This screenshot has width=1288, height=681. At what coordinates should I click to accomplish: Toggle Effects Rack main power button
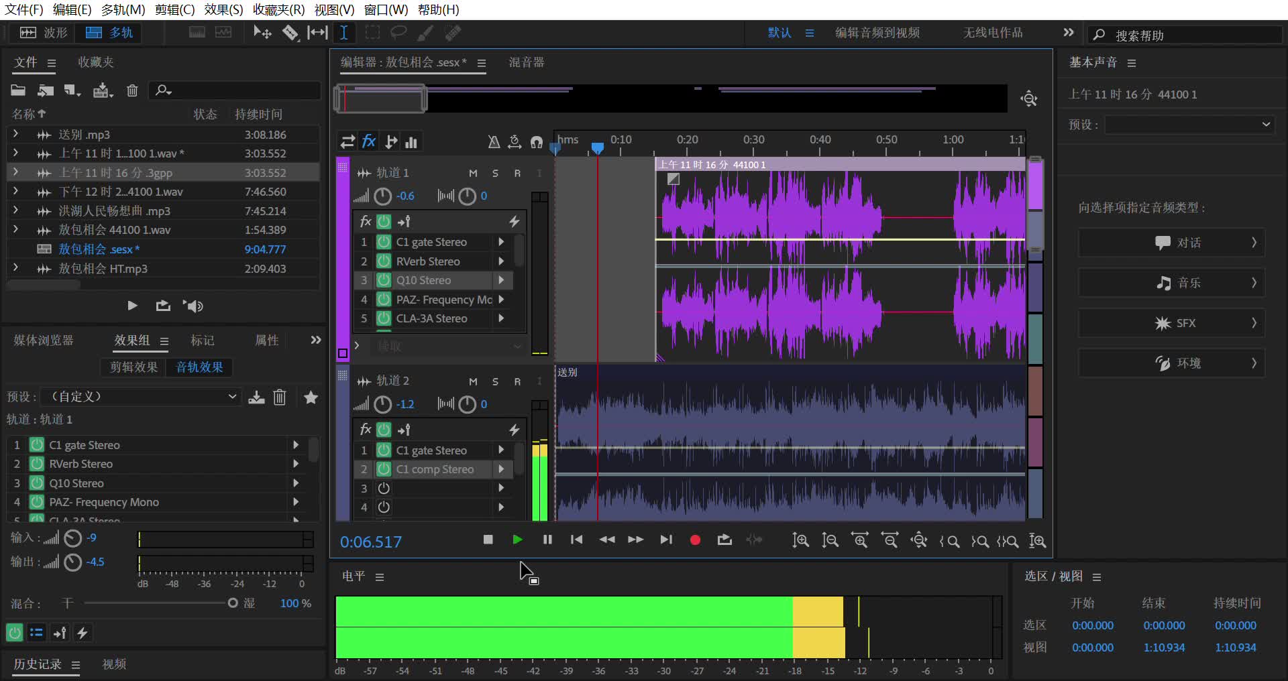(14, 632)
